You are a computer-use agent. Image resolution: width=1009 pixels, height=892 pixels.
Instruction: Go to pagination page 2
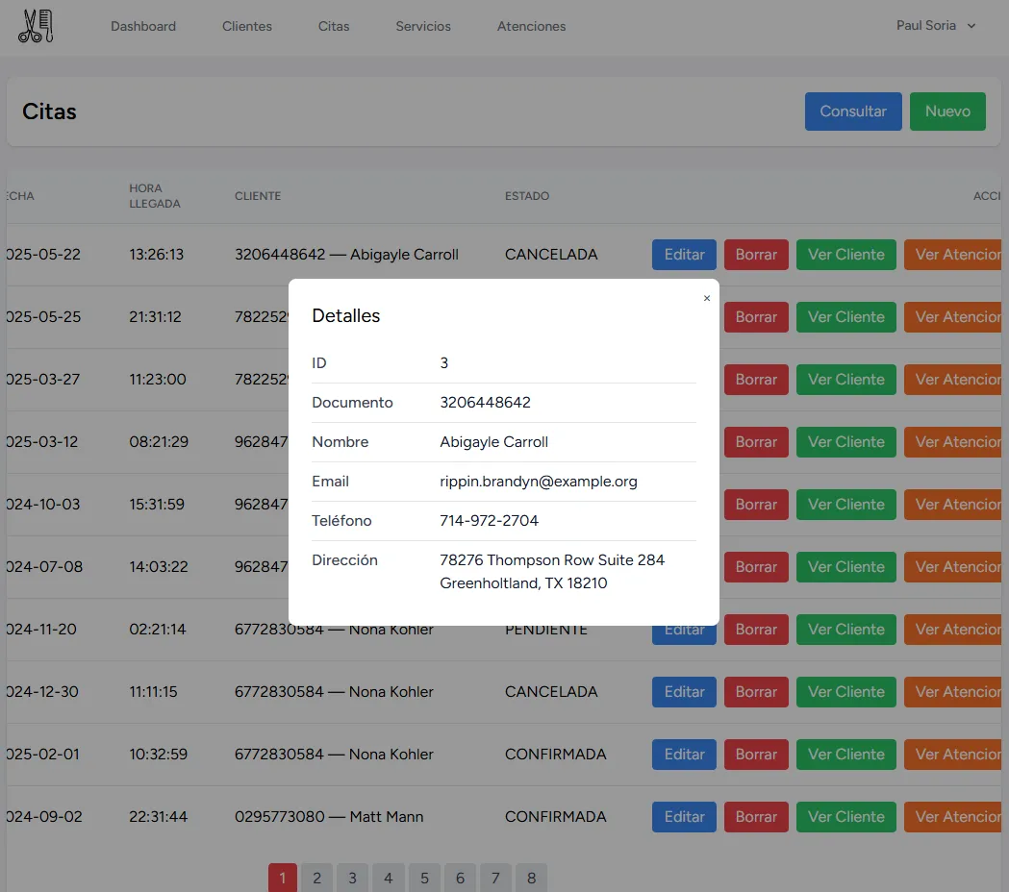[x=316, y=878]
